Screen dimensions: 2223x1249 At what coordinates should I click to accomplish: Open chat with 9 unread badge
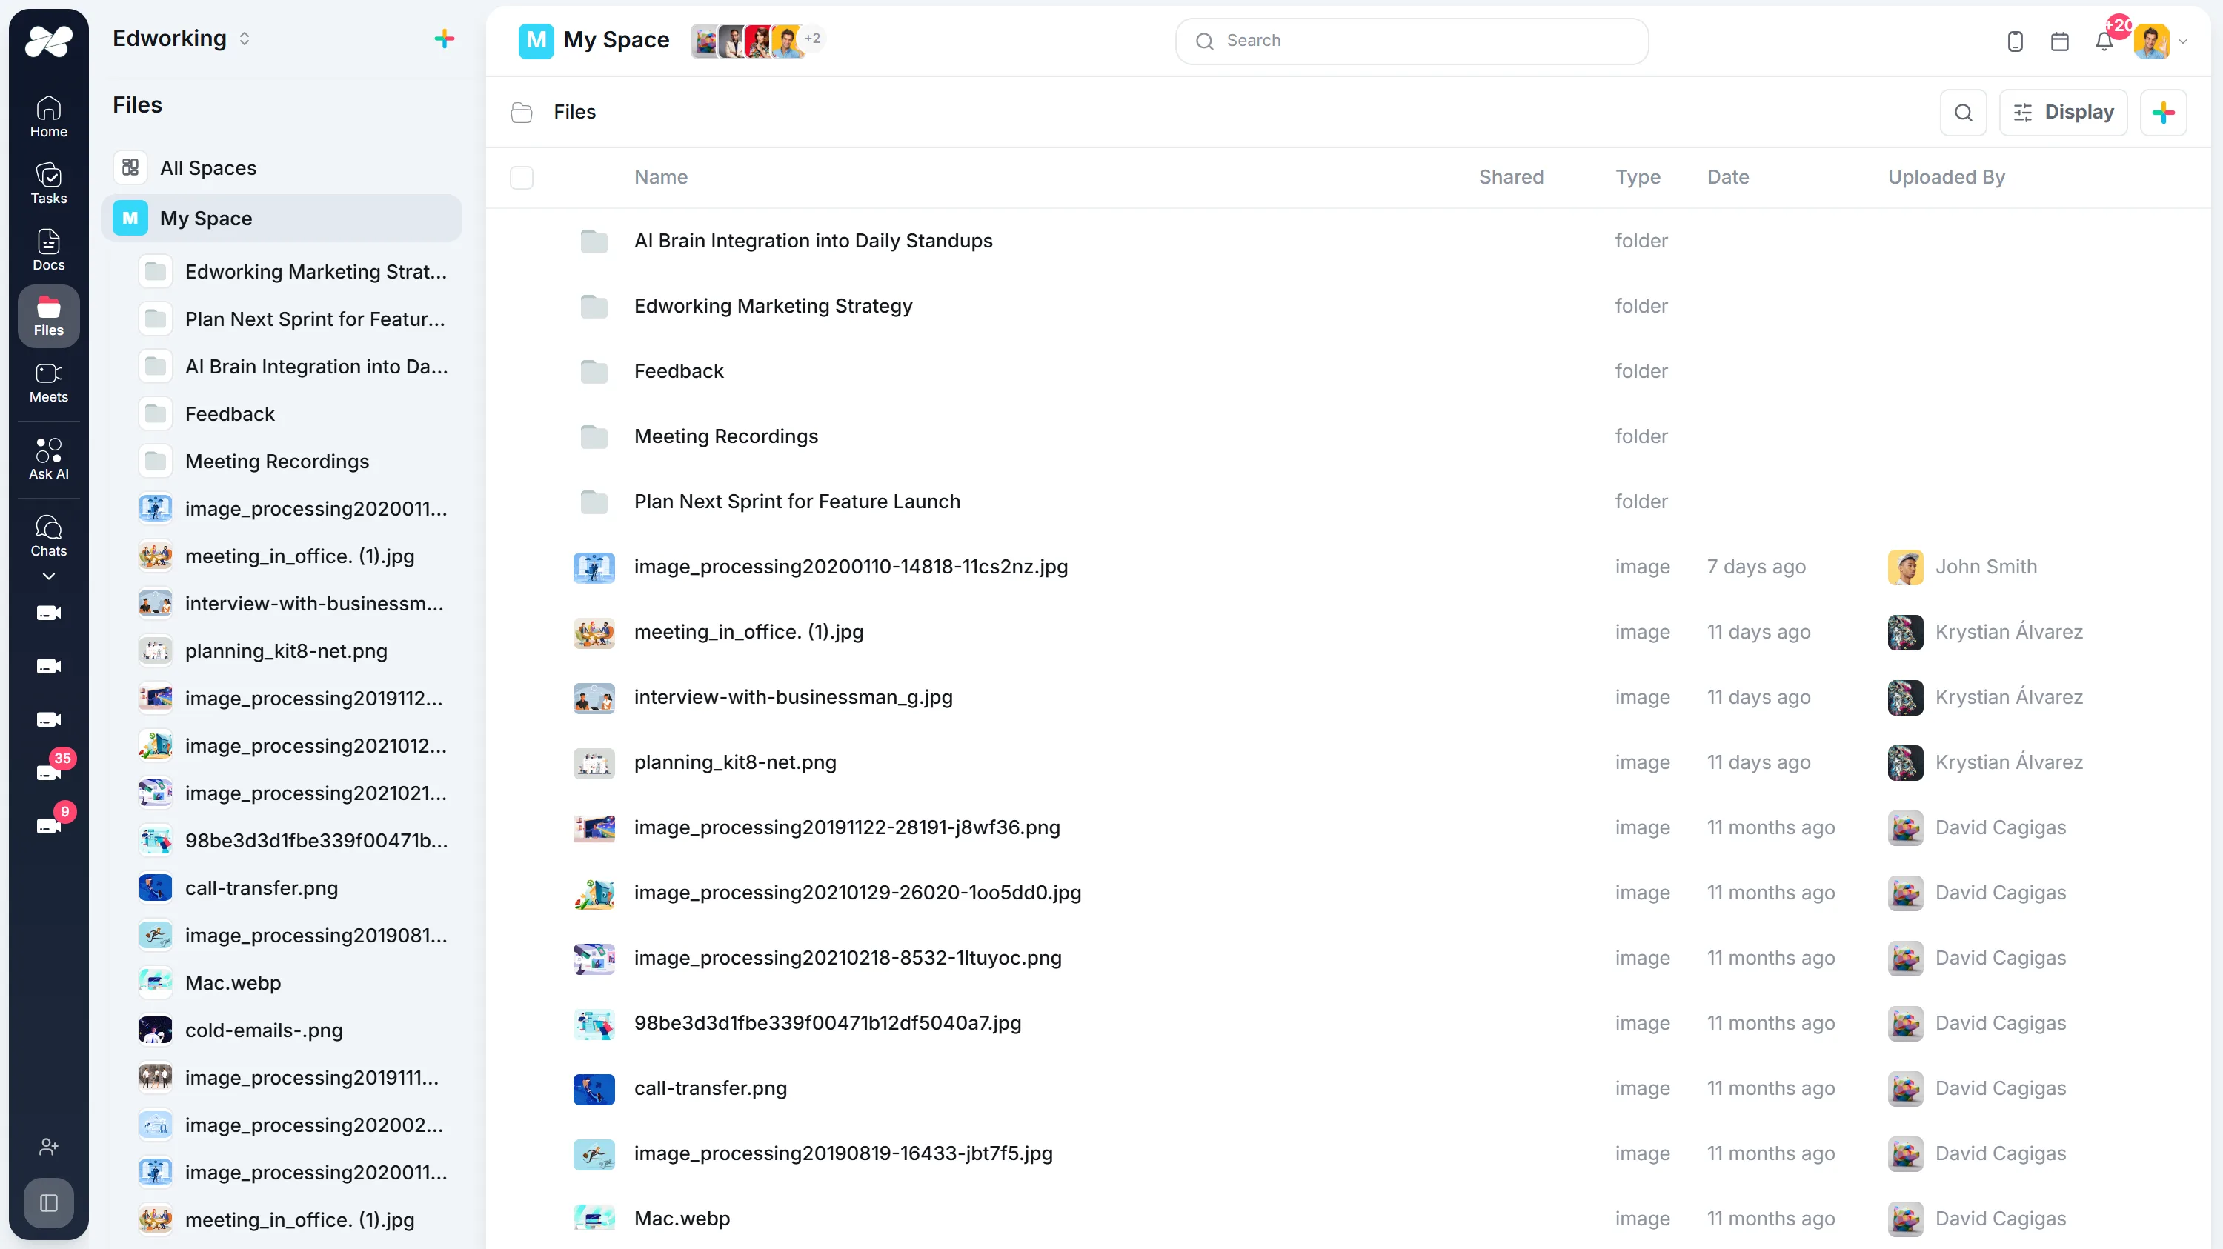tap(48, 825)
